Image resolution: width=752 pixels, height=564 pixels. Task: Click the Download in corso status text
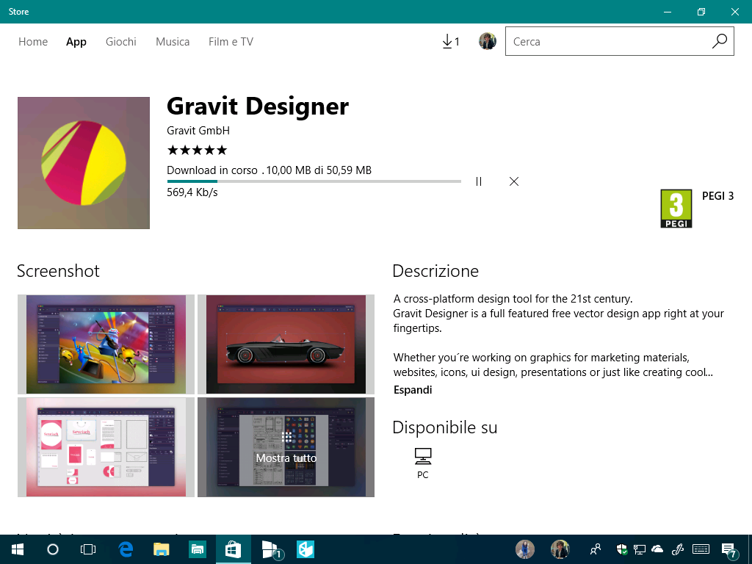(212, 170)
